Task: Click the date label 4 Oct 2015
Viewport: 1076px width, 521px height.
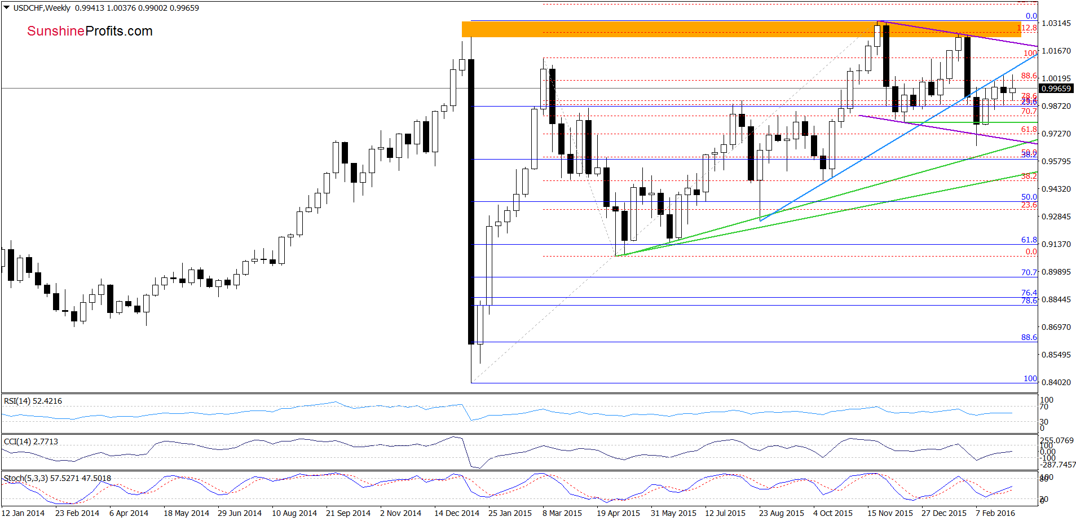Action: [x=833, y=513]
